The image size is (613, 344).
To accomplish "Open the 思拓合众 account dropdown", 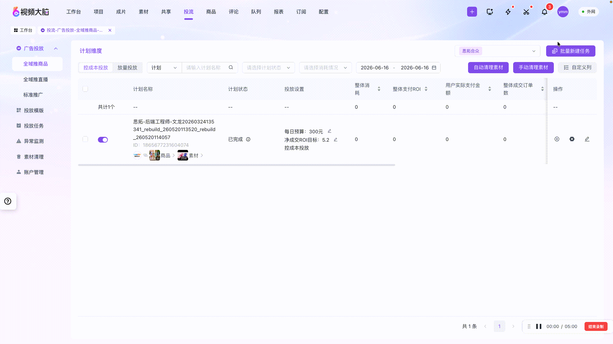I will pyautogui.click(x=497, y=51).
